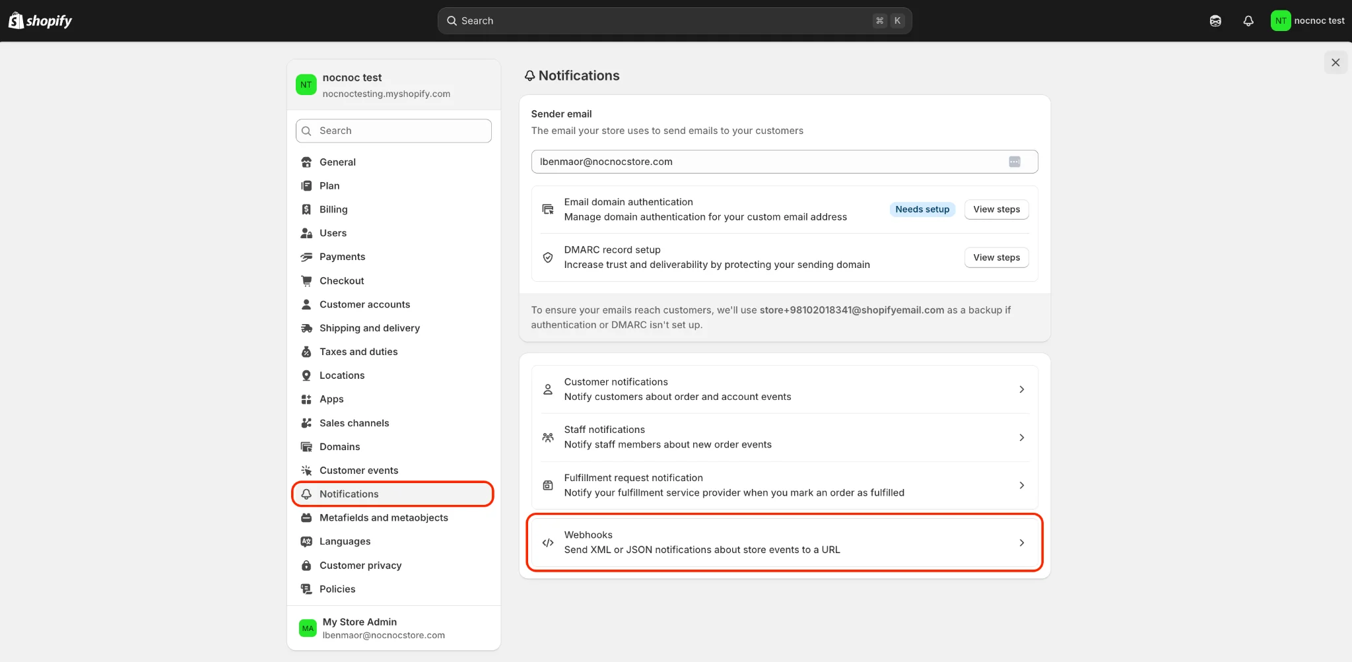This screenshot has height=662, width=1352.
Task: Click the Billing receipt icon
Action: coord(306,209)
